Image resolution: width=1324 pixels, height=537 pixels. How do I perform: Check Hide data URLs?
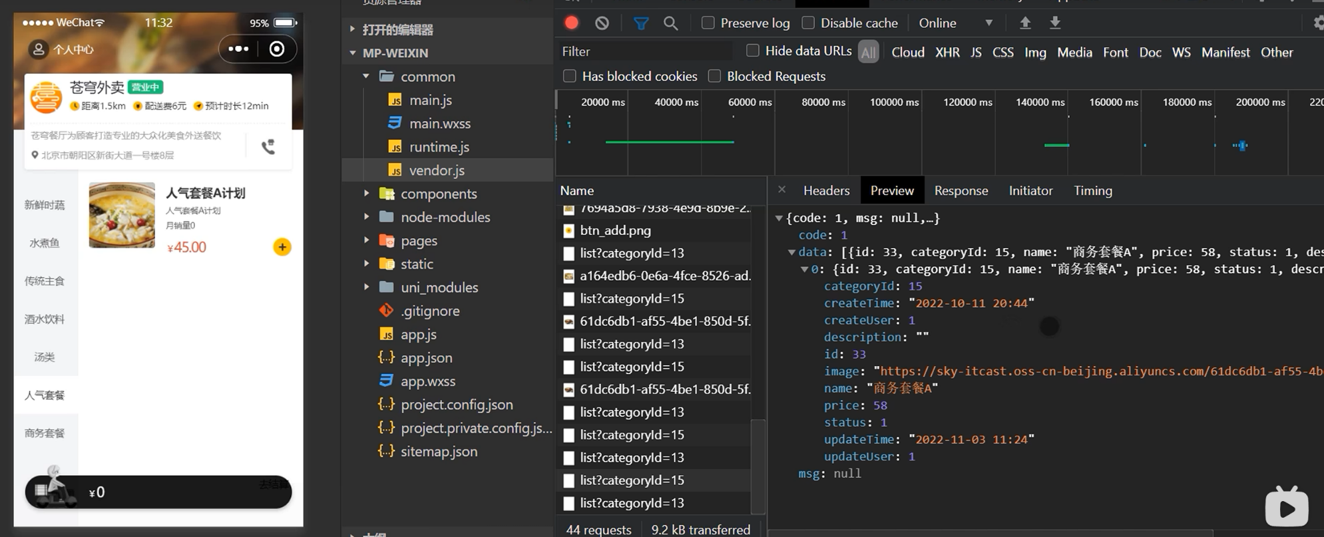click(753, 51)
